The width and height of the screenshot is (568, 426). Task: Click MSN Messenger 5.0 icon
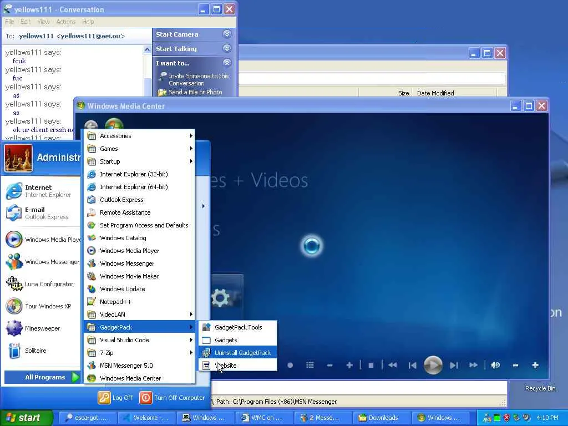(92, 366)
